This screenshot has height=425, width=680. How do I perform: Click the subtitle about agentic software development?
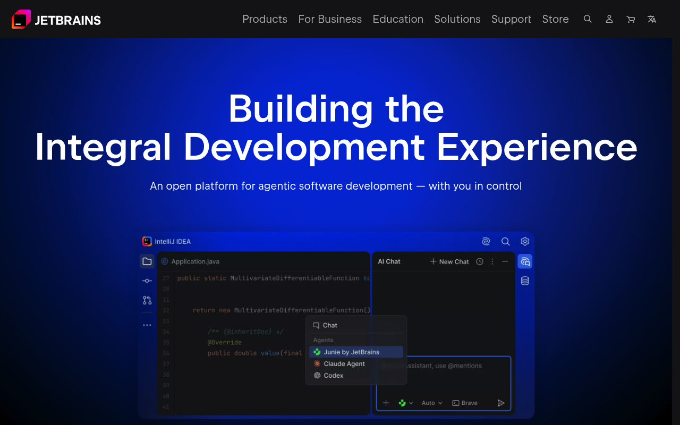[x=336, y=186]
